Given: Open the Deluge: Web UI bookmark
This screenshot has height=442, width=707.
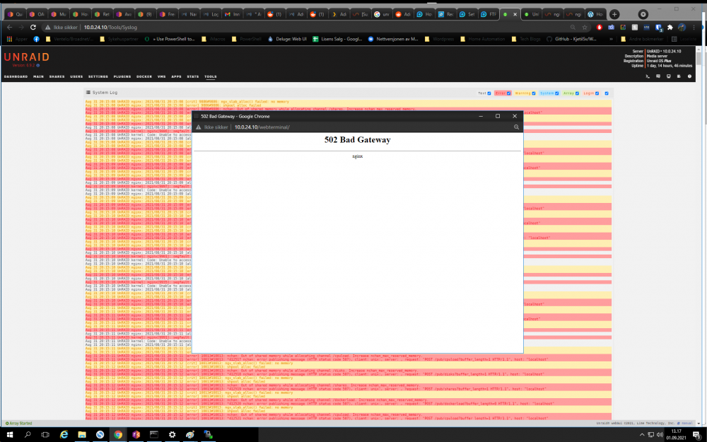Looking at the screenshot, I should [x=287, y=39].
